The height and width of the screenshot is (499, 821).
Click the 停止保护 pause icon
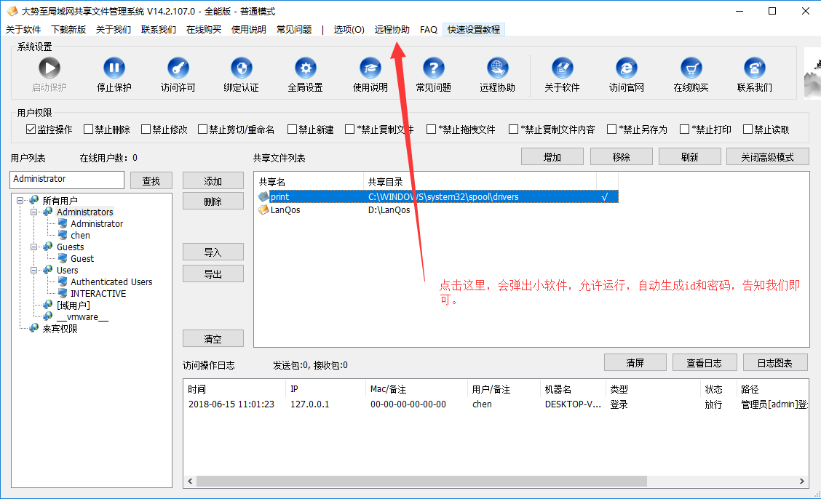tap(114, 68)
